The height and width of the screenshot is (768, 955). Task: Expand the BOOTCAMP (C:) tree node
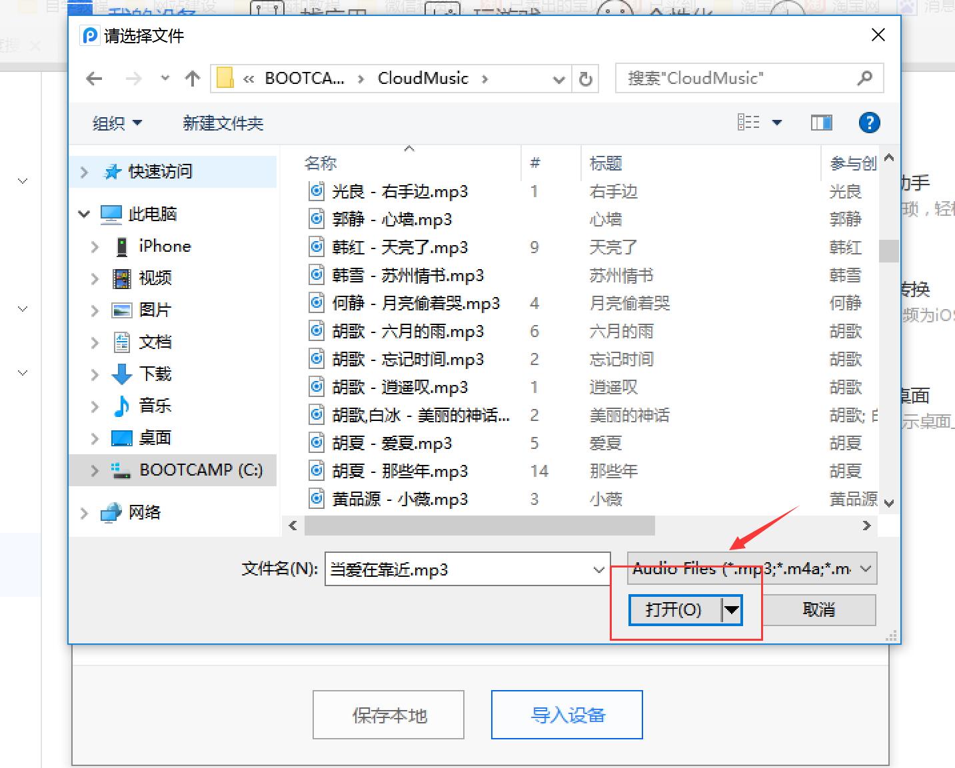point(93,470)
